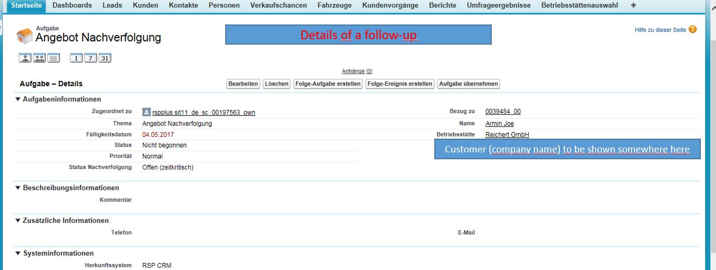Open the Berichte tab
Viewport: 716px width, 270px height.
443,5
